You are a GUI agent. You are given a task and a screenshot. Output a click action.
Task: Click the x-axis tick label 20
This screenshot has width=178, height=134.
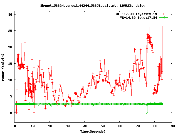click(50, 126)
